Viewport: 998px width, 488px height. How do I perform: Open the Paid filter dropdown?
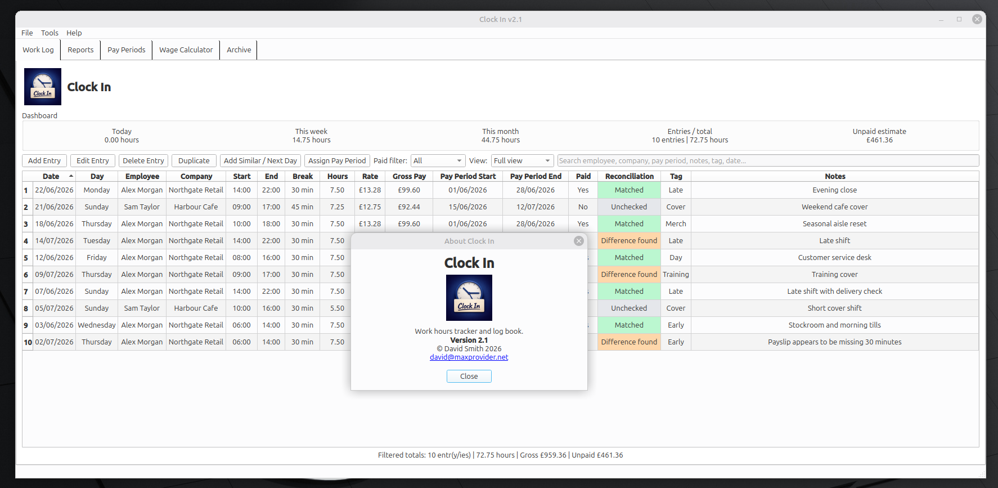point(438,161)
